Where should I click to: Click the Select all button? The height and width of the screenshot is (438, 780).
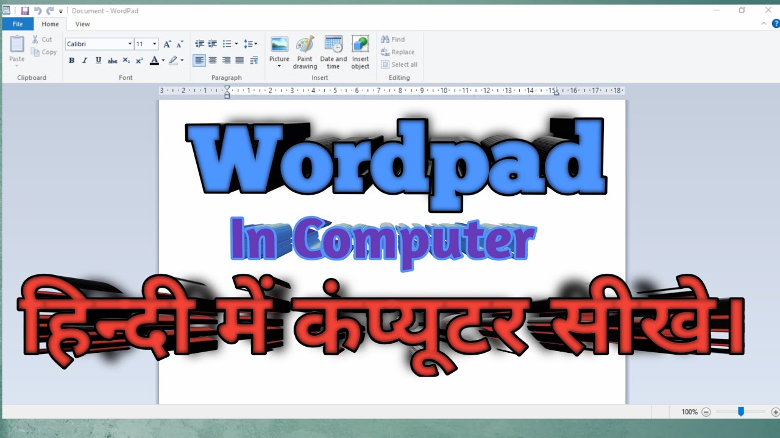coord(400,64)
